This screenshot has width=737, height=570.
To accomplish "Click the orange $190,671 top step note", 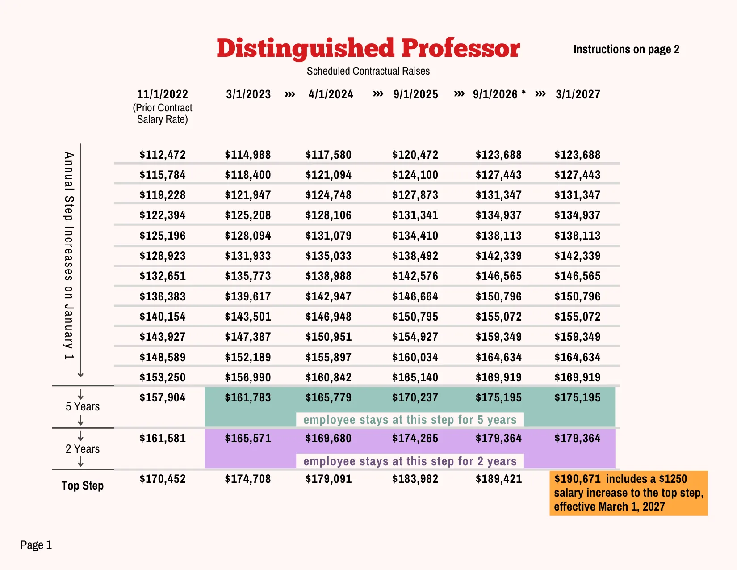I will click(628, 493).
